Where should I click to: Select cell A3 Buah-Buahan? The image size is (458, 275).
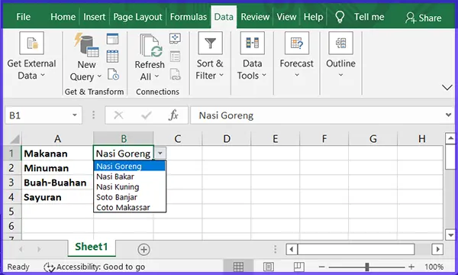tap(57, 183)
